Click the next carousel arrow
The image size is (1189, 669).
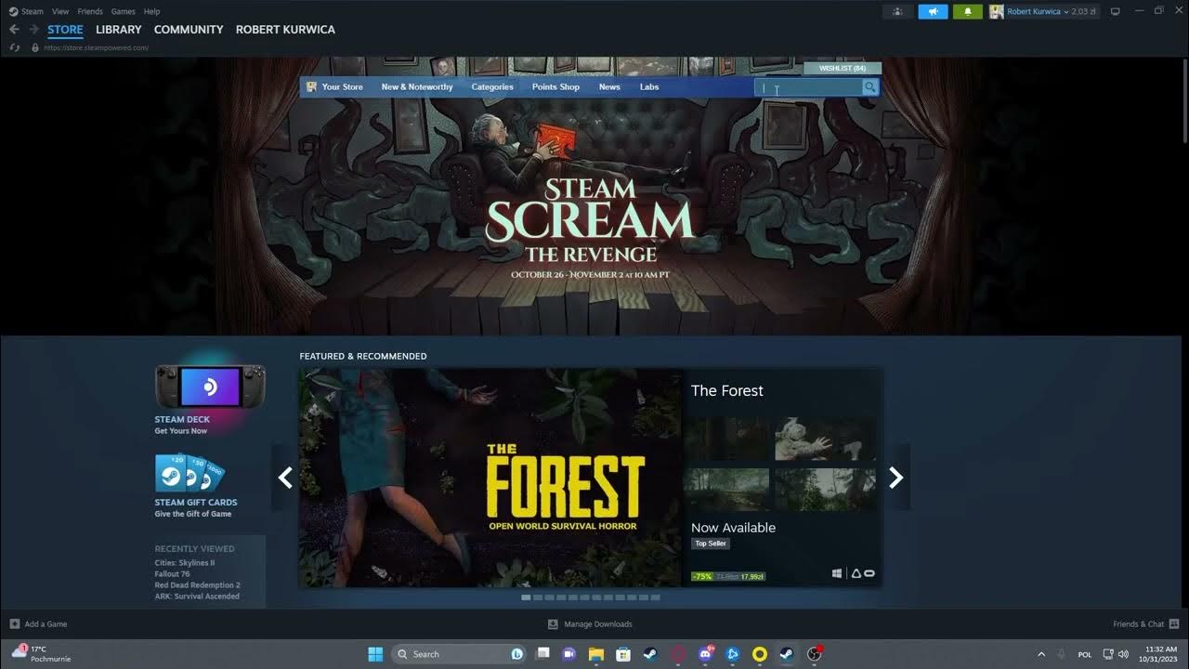(895, 478)
